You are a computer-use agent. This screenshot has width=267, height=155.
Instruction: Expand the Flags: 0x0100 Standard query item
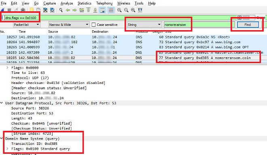point(7,149)
